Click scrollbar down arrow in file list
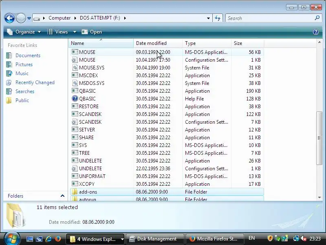This screenshot has height=245, width=326. click(319, 198)
